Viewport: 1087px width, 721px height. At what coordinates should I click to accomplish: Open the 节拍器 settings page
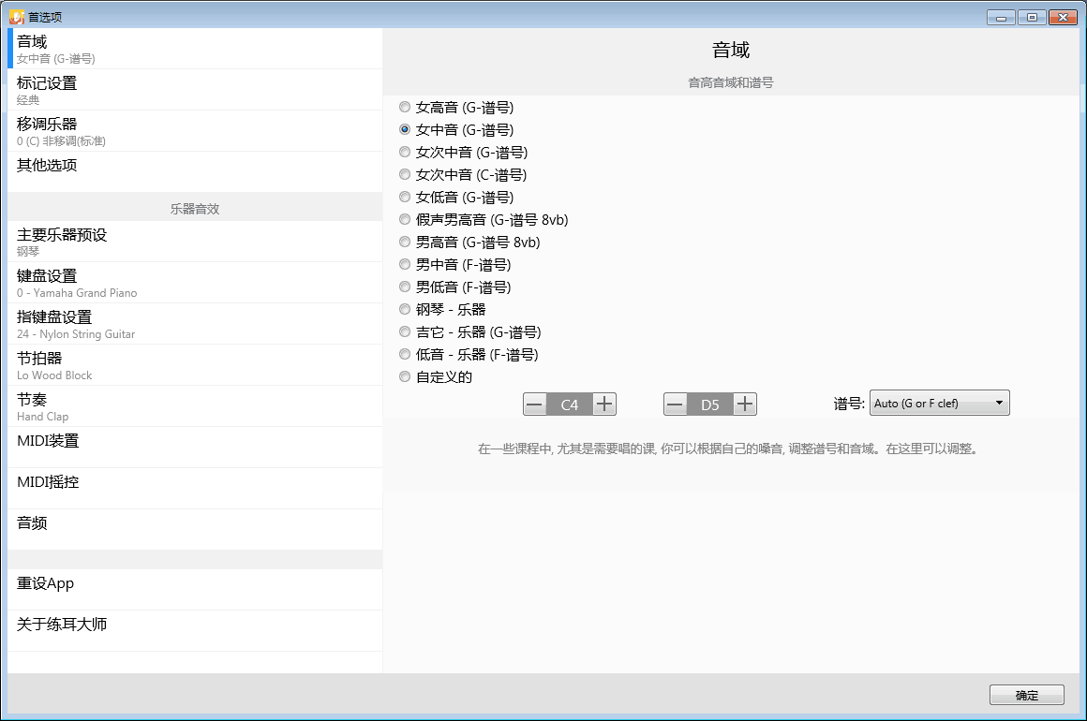(195, 365)
